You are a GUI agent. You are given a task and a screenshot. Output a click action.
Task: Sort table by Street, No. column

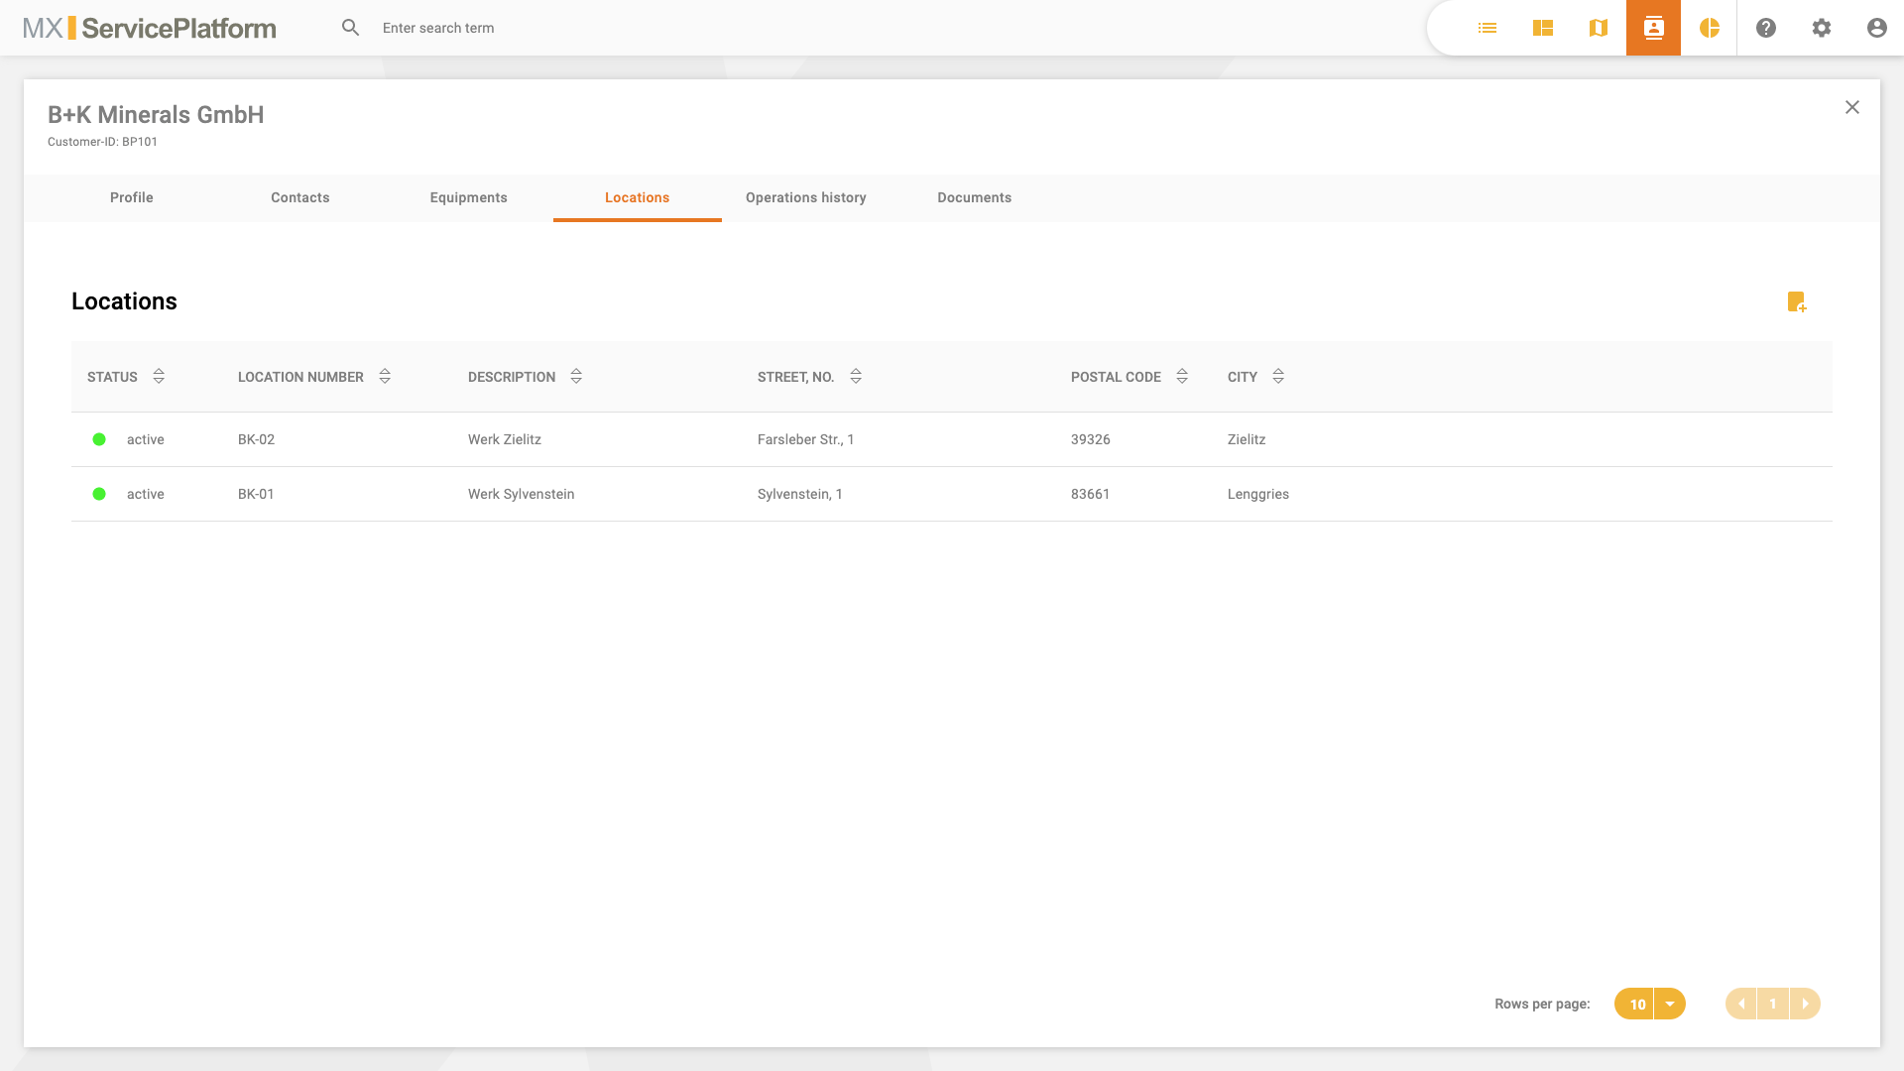pos(856,377)
